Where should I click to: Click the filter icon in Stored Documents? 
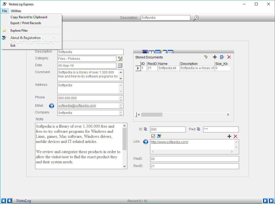tap(206, 57)
